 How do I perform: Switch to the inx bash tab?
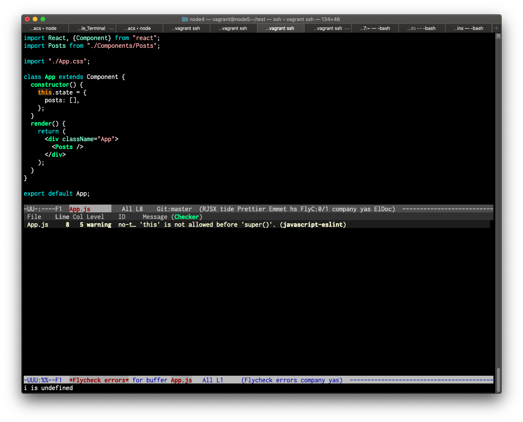click(468, 28)
